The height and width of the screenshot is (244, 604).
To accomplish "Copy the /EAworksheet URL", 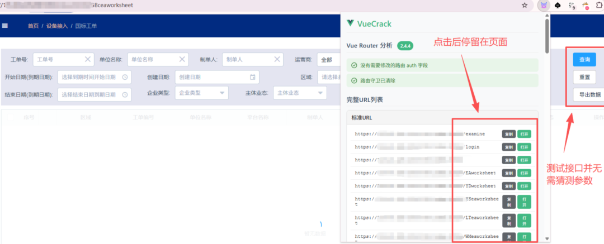I will [509, 173].
